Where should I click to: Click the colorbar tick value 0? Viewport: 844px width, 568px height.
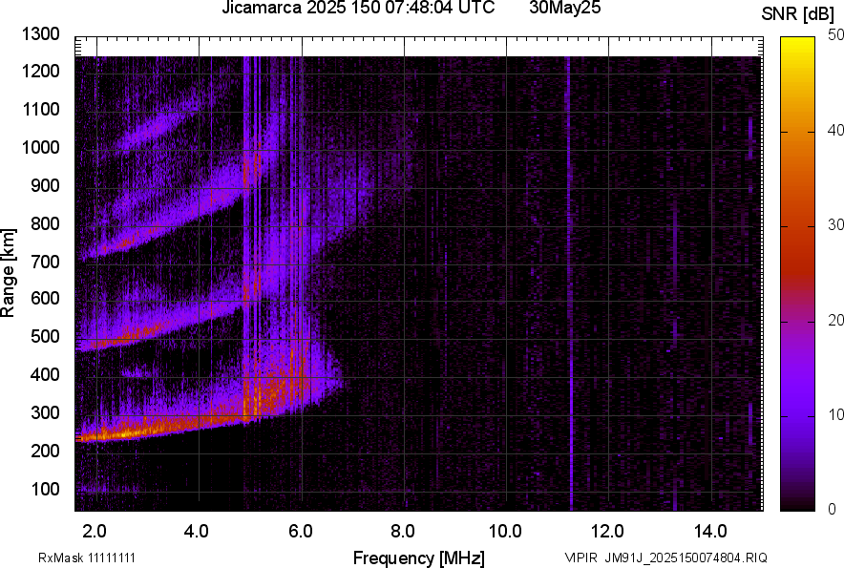833,509
